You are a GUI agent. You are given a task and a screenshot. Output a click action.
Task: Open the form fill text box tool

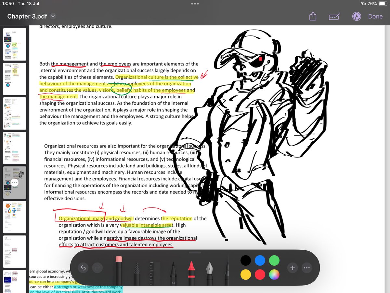[334, 16]
